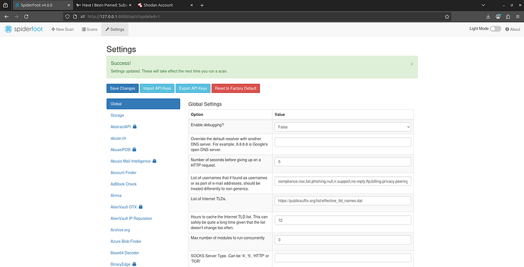Close the SpiderFoot browser tab
The width and height of the screenshot is (524, 267).
coord(69,5)
